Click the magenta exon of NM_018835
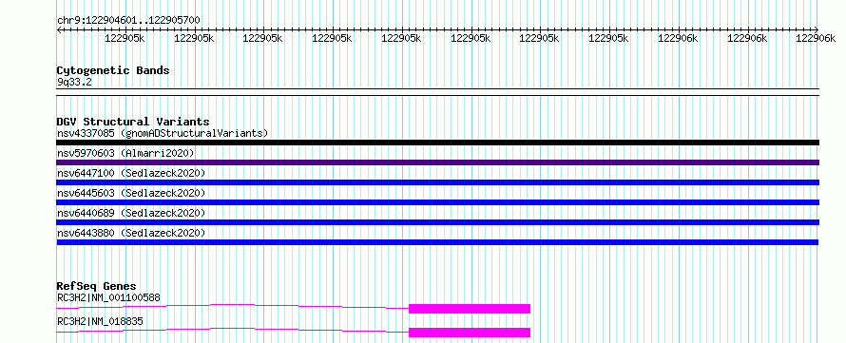 coord(470,333)
